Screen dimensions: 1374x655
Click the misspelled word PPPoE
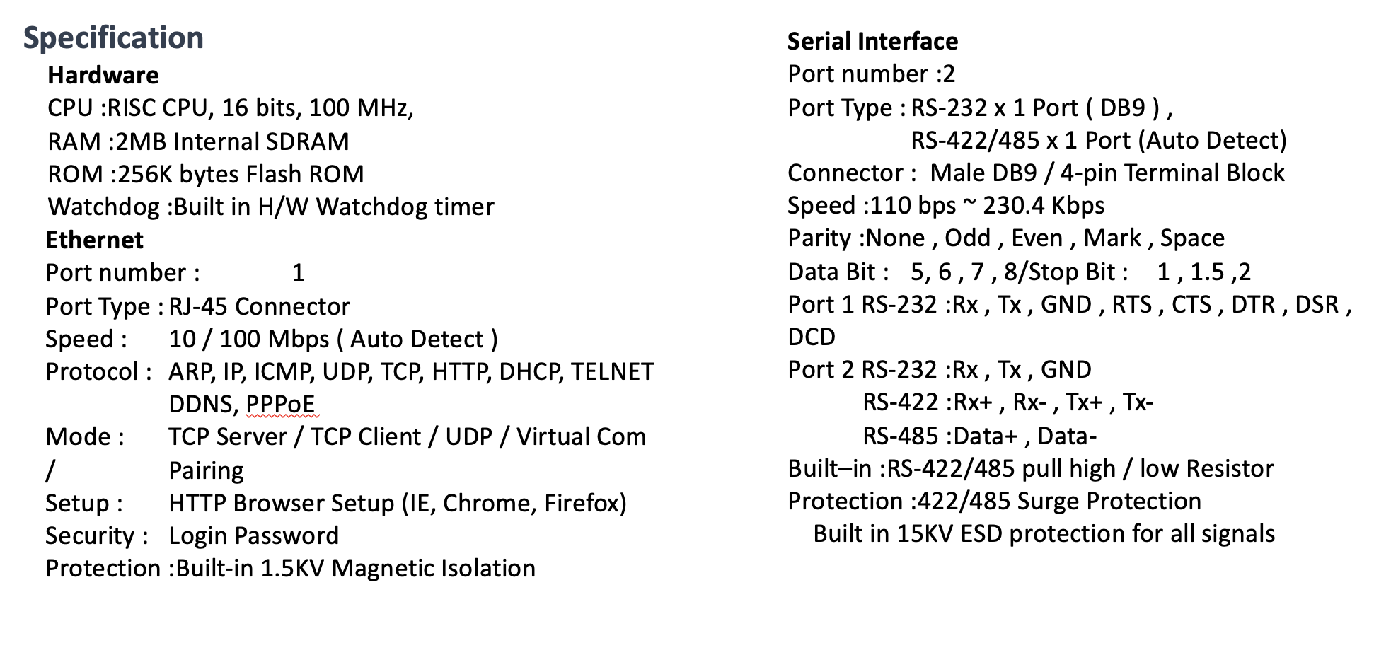[x=280, y=404]
